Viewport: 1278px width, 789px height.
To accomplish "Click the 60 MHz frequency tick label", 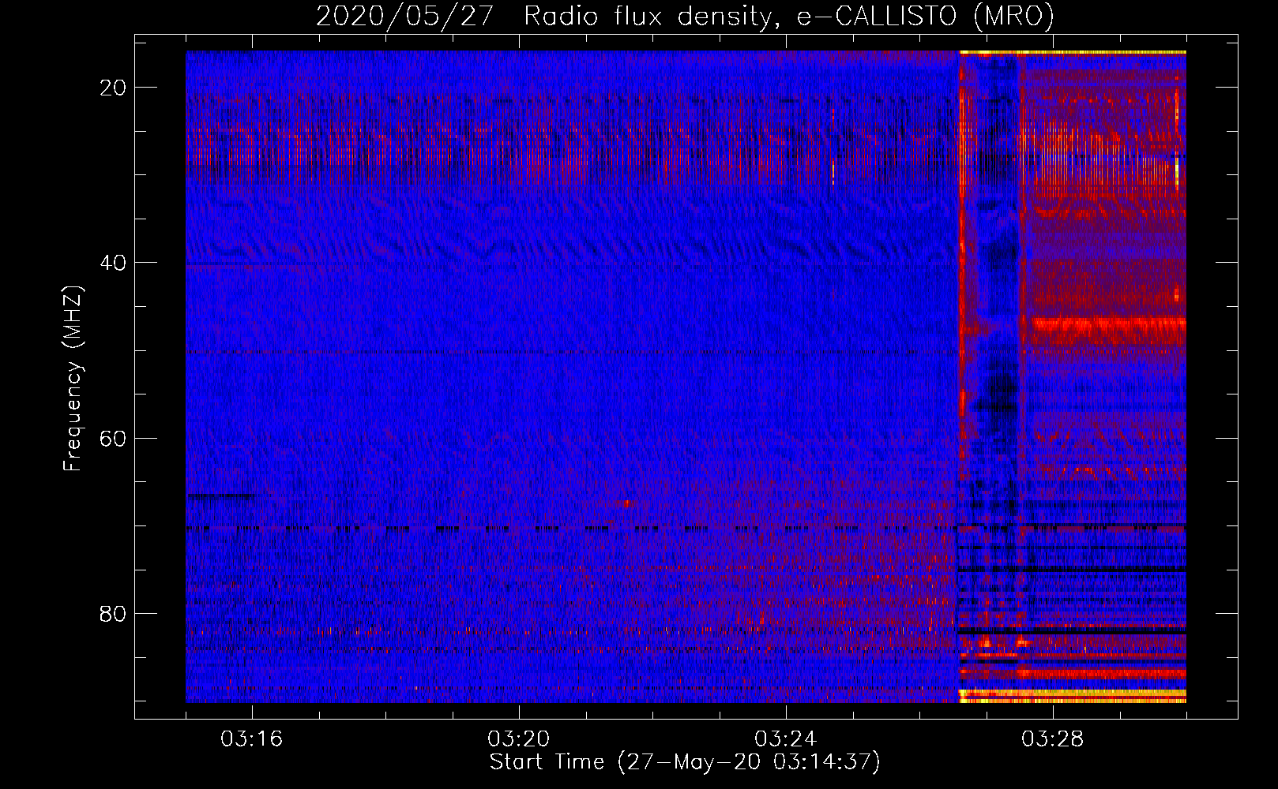I will pos(113,438).
